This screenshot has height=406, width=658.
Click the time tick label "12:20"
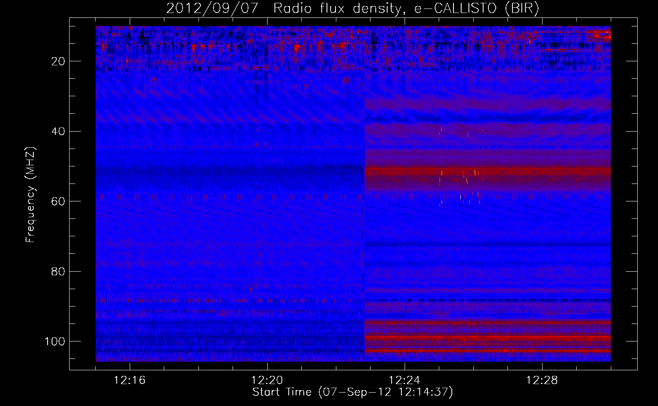(x=267, y=380)
